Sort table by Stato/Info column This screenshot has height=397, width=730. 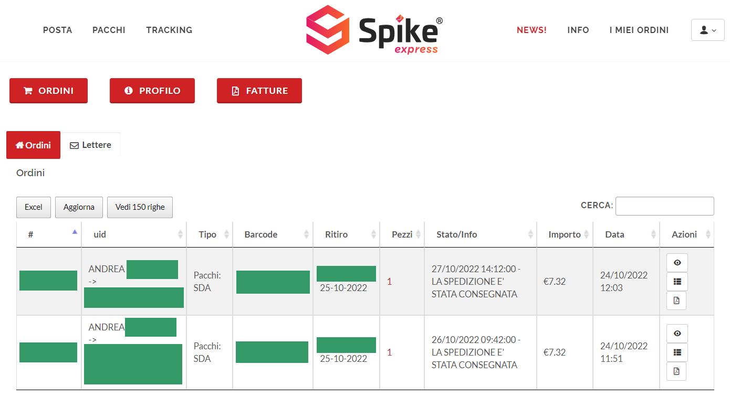coord(481,234)
